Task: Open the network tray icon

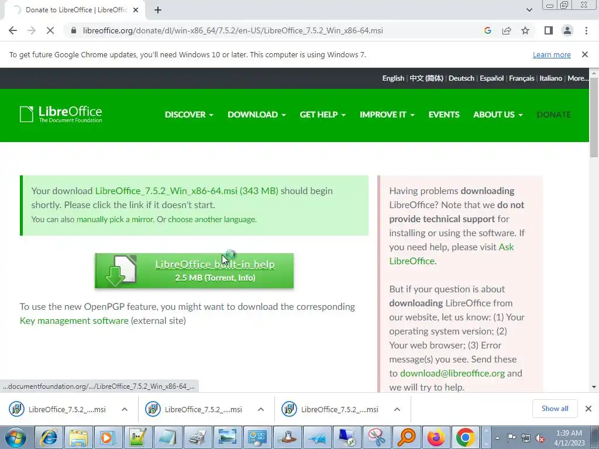Action: pos(526,438)
